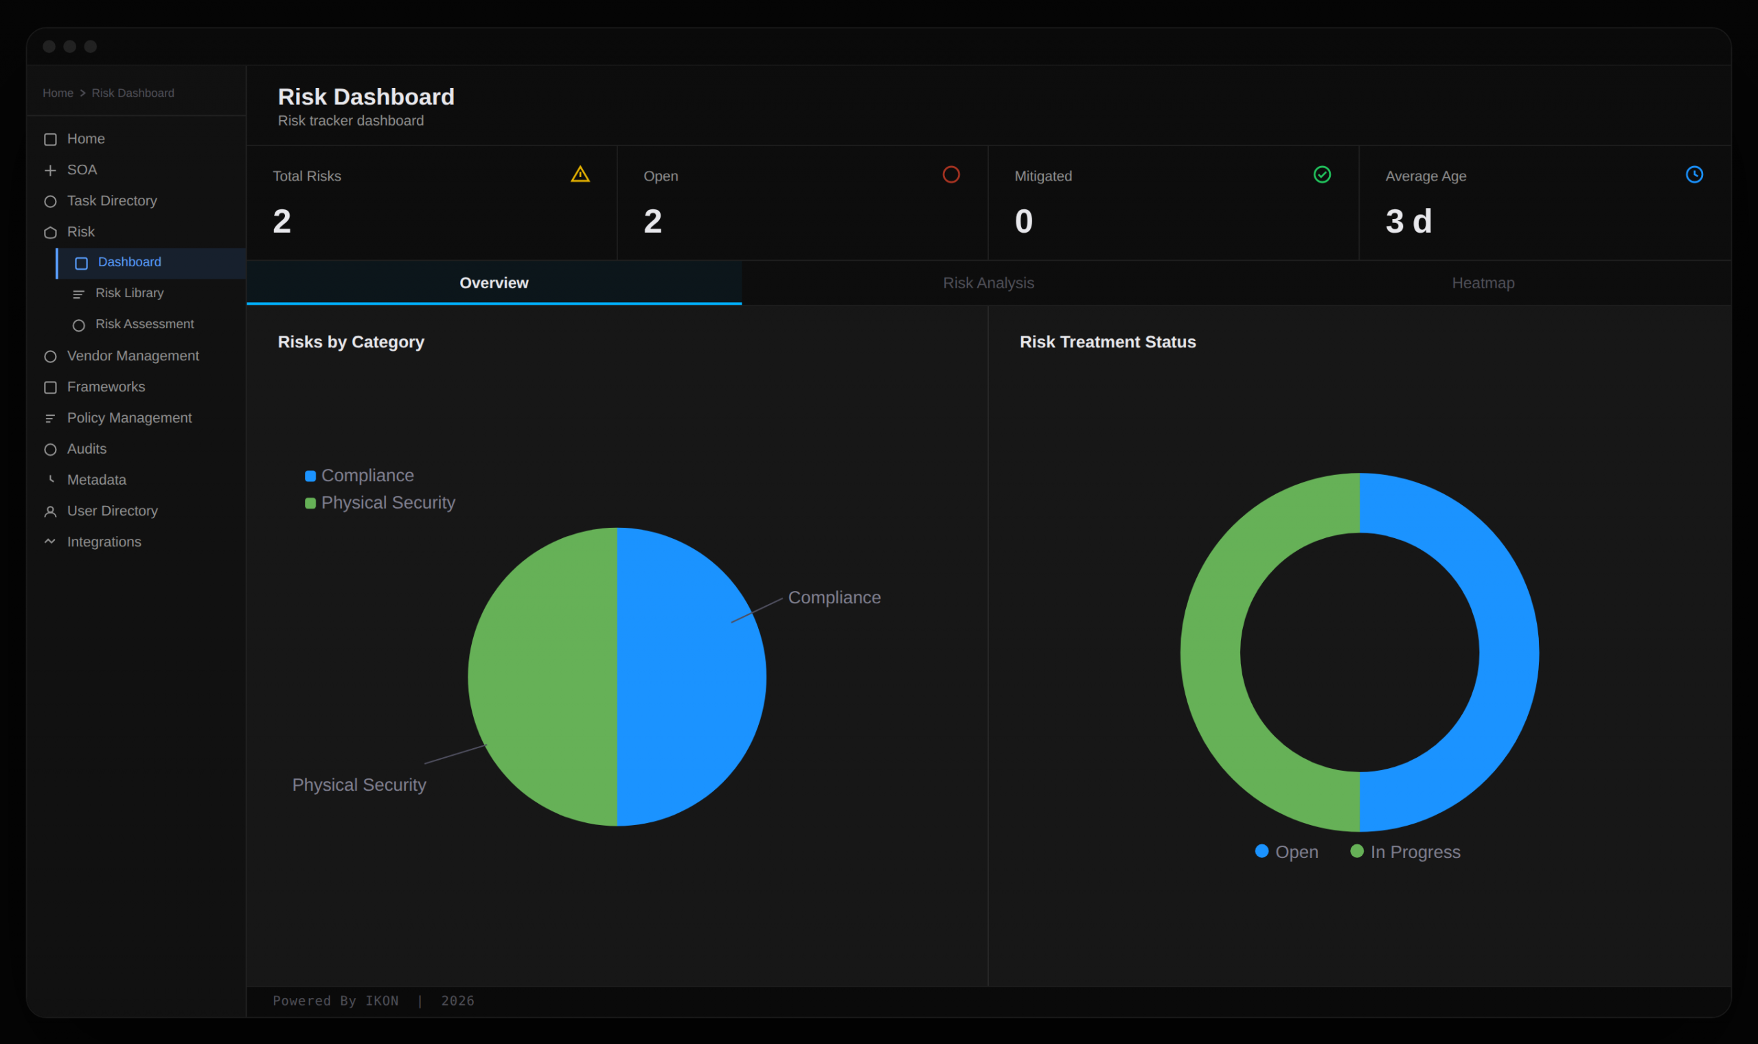Click the Metadata icon in the sidebar
Screen dimensions: 1758x1044
pyautogui.click(x=50, y=479)
